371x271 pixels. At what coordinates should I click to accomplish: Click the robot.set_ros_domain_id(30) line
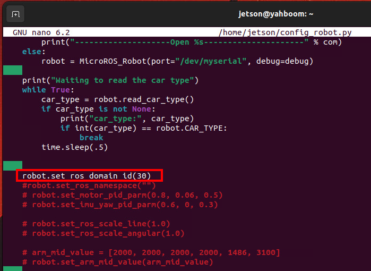pos(87,176)
